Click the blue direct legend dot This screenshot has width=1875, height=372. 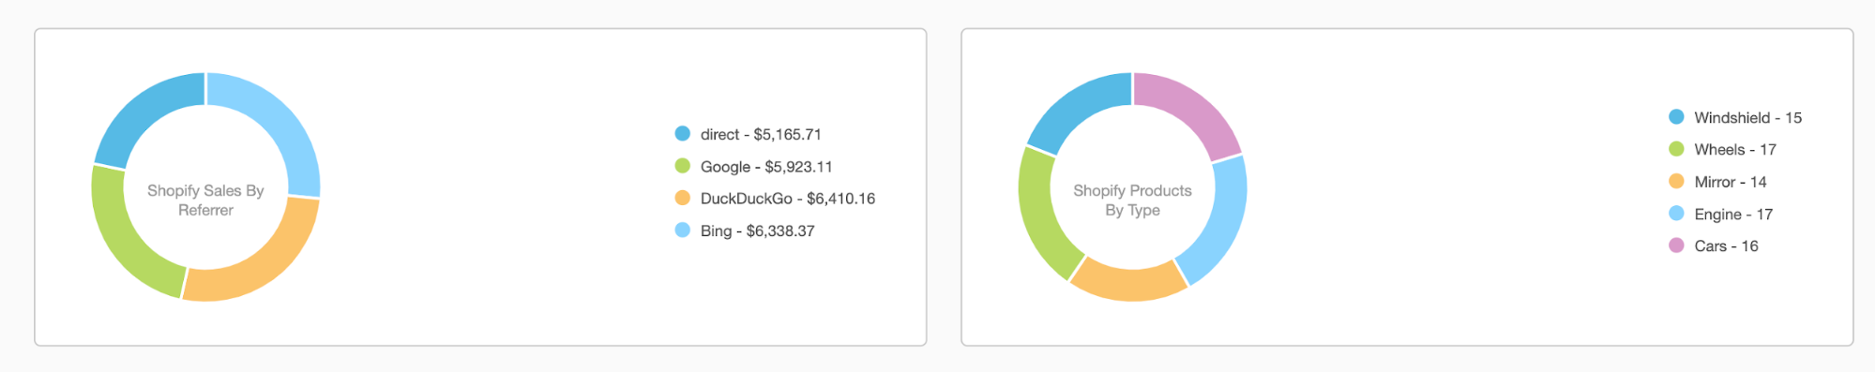pos(683,134)
